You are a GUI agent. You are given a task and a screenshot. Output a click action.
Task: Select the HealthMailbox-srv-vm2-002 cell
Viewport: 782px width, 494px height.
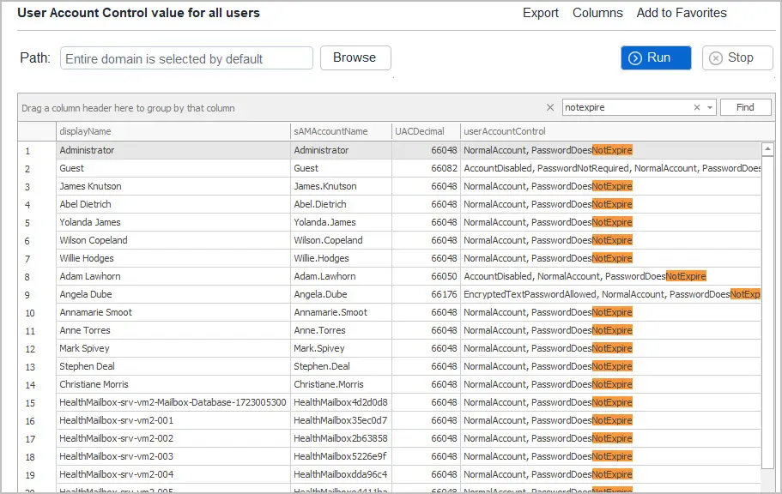pos(173,438)
